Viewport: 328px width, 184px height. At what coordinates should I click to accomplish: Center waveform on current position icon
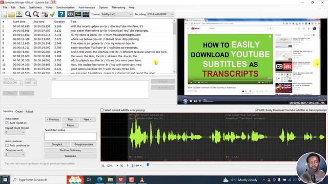click(133, 166)
